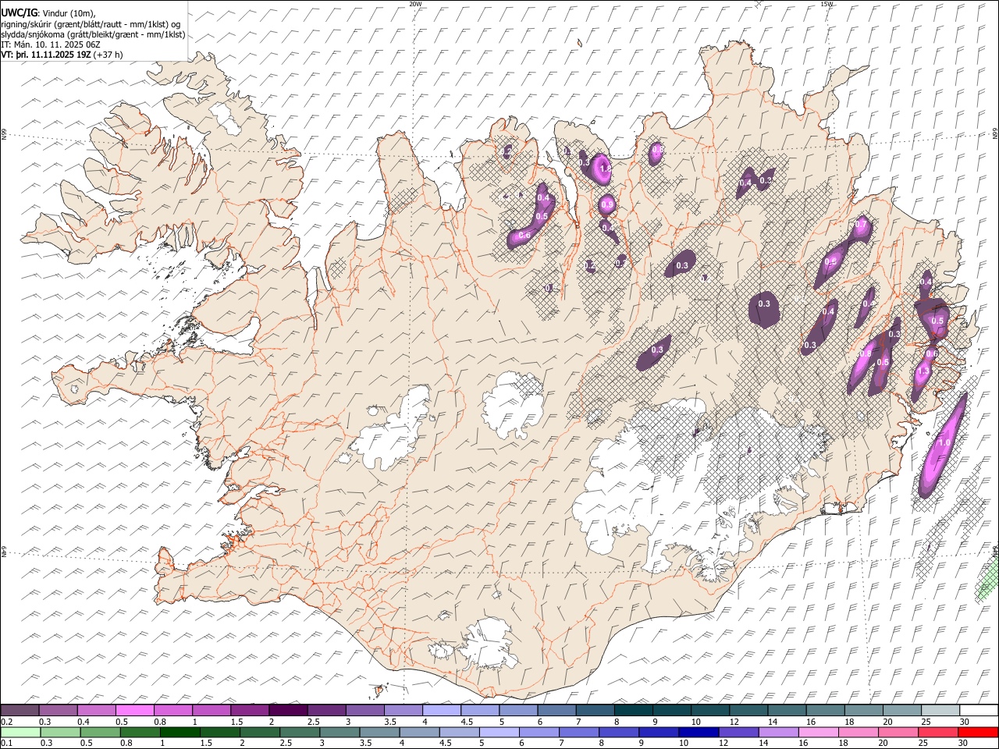The width and height of the screenshot is (999, 749).
Task: Select the greyish-purple 0.2 swatch in the upper legend row
Action: coord(20,711)
